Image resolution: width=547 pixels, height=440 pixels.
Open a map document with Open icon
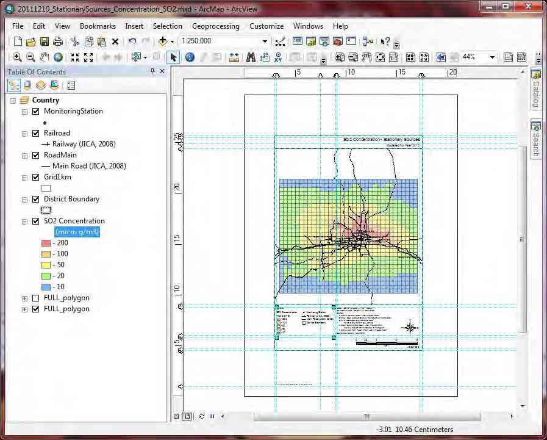30,41
